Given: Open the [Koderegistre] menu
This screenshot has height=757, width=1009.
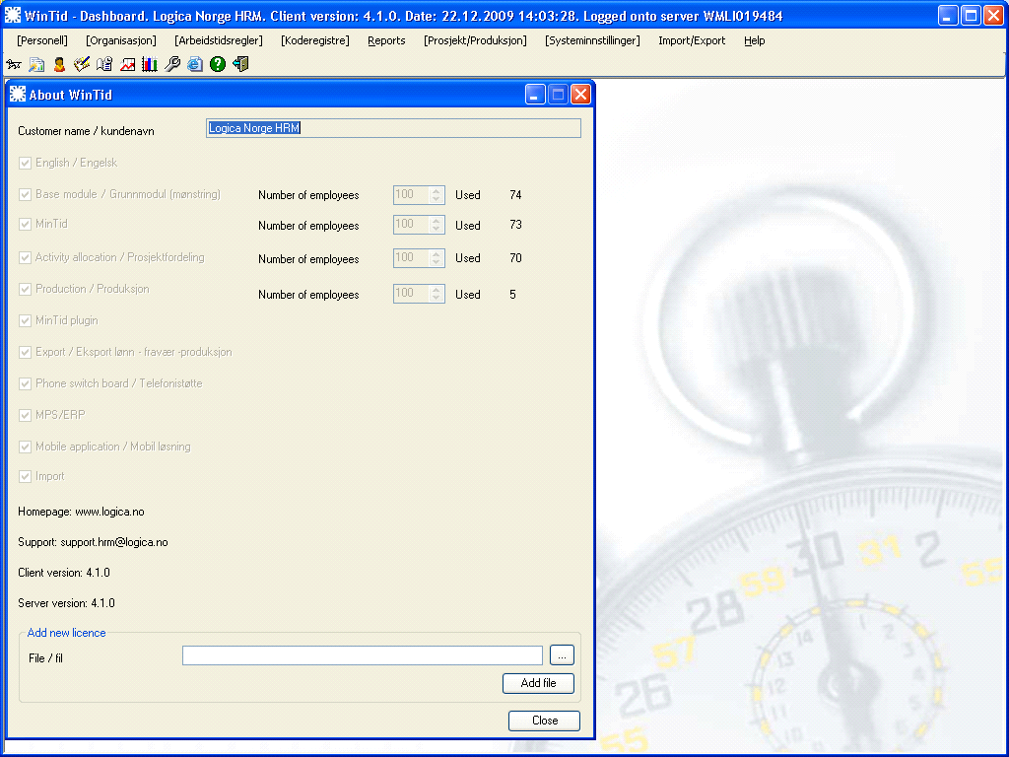Looking at the screenshot, I should pos(315,40).
